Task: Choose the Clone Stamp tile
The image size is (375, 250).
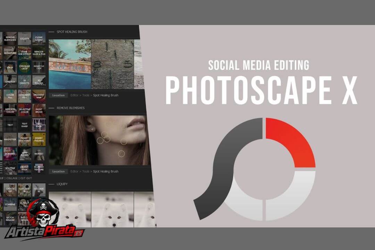Action: point(39,39)
